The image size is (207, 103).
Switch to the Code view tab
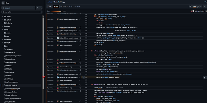50,6
